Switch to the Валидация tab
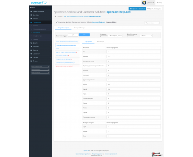This screenshot has height=157, width=193. click(x=100, y=42)
